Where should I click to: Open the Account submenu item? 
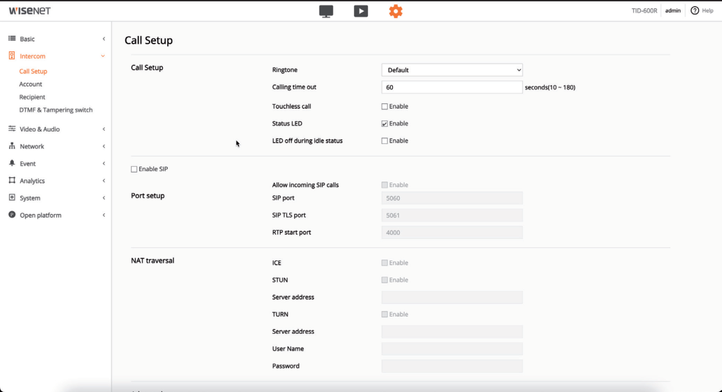(30, 84)
